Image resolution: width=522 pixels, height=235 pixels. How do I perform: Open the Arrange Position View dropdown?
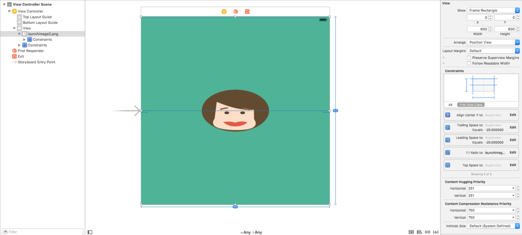tap(493, 42)
